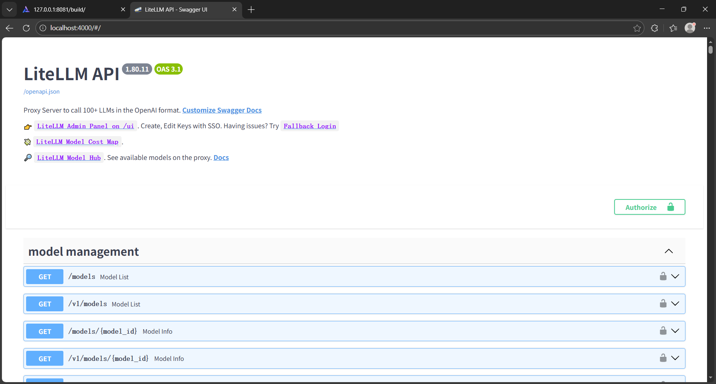
Task: Click the GET badge for /models/{model_id}
Action: click(45, 331)
